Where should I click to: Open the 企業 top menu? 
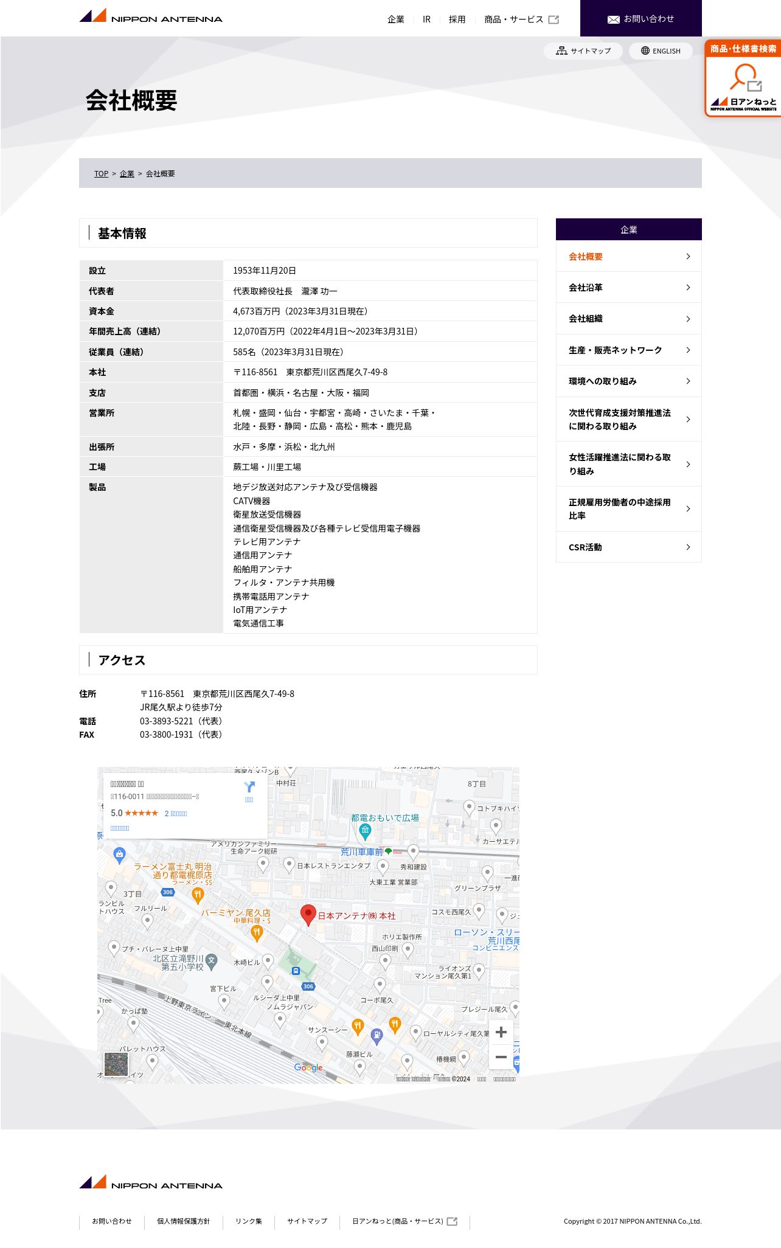click(396, 19)
